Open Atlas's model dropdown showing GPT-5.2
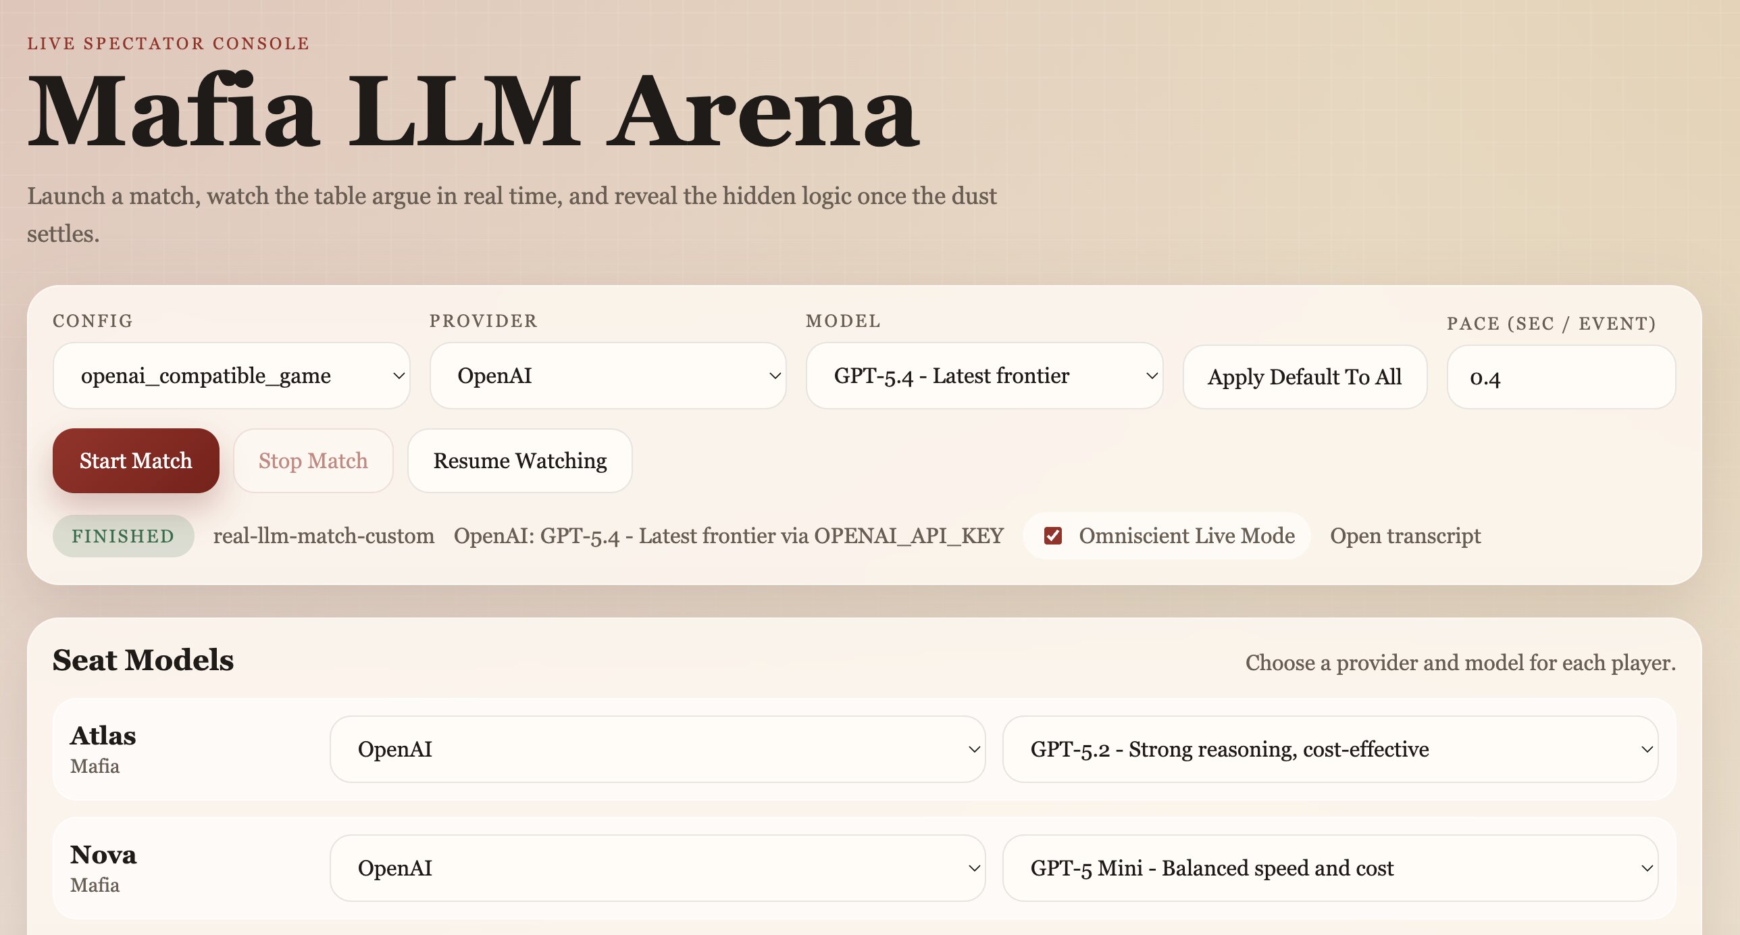The image size is (1740, 935). (1332, 749)
